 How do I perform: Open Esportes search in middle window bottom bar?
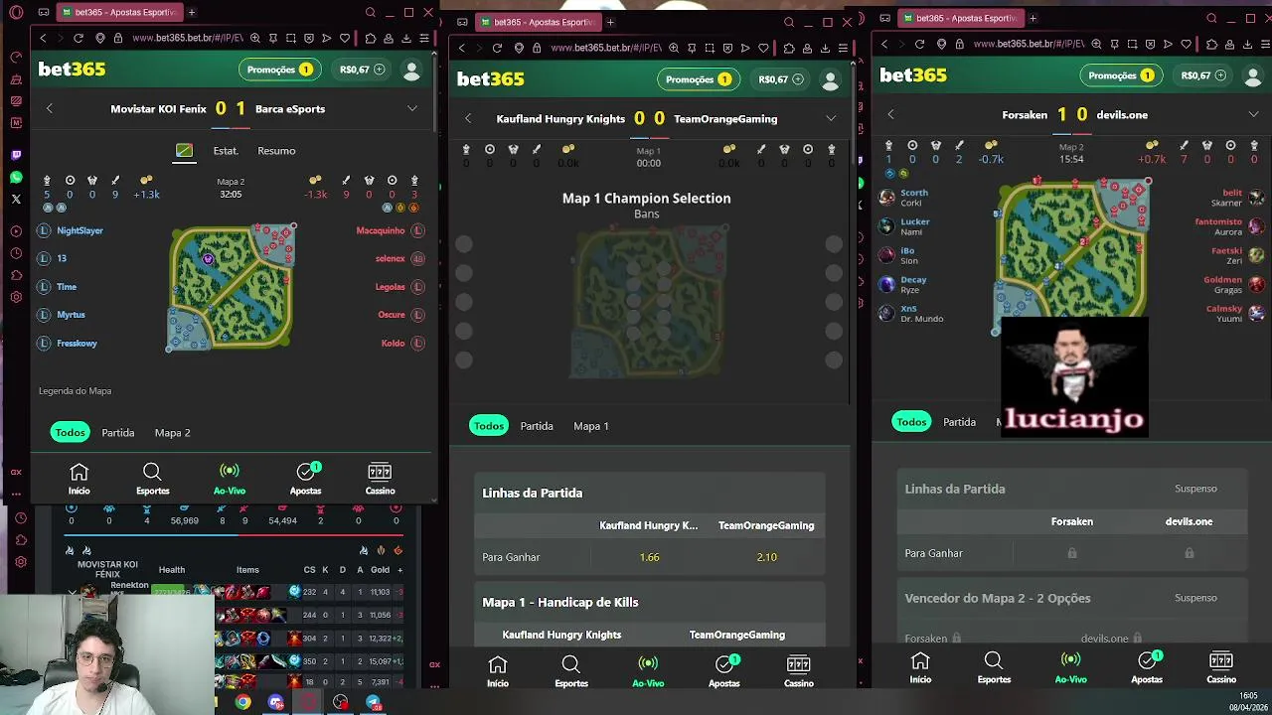571,671
